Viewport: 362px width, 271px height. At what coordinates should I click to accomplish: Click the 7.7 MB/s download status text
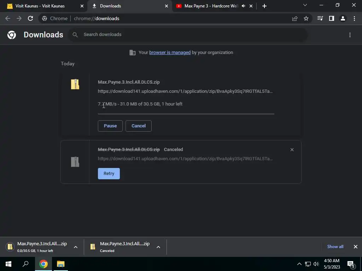point(140,104)
